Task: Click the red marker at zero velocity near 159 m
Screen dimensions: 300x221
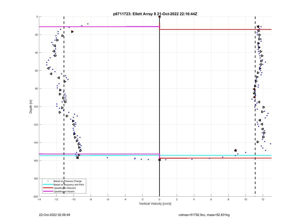Action: pos(159,160)
